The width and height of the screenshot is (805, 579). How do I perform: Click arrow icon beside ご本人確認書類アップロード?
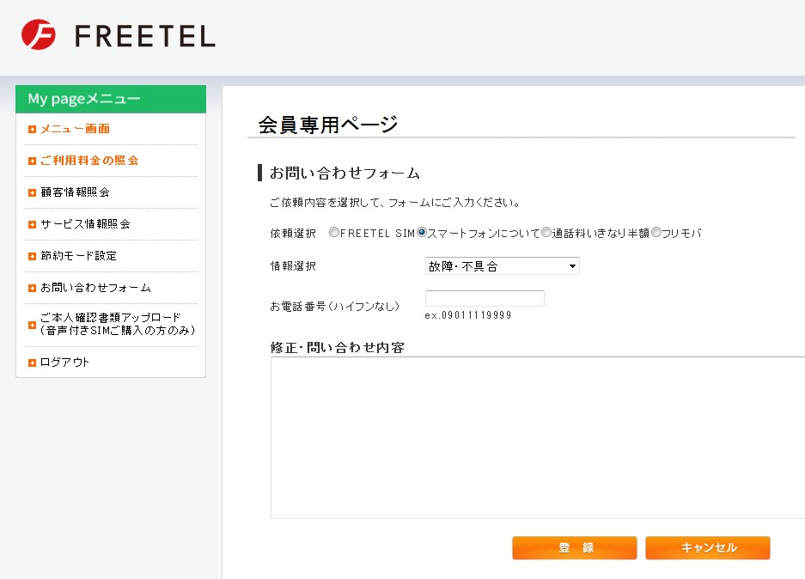[x=32, y=325]
